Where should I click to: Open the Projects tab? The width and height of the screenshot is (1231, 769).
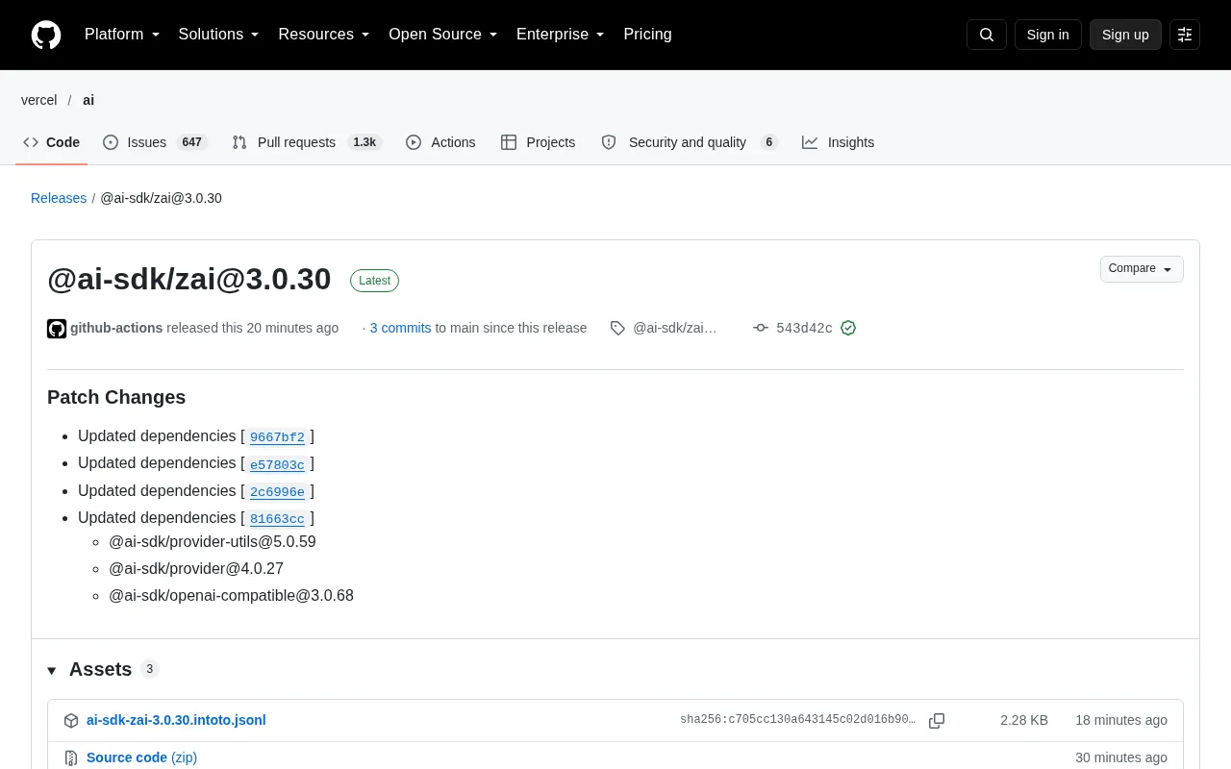pyautogui.click(x=539, y=142)
